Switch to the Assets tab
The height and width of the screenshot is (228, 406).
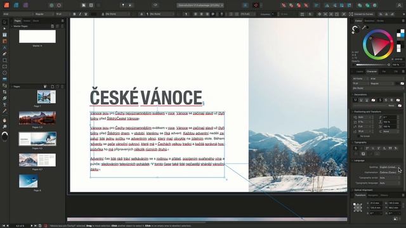tap(27, 21)
